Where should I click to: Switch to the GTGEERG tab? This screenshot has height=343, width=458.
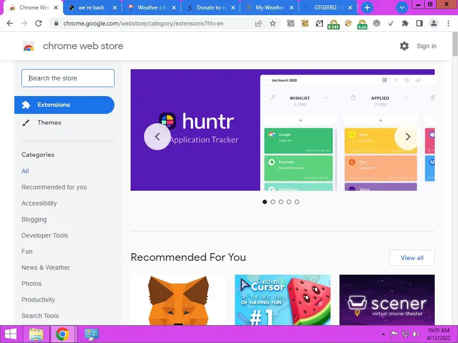click(x=329, y=8)
